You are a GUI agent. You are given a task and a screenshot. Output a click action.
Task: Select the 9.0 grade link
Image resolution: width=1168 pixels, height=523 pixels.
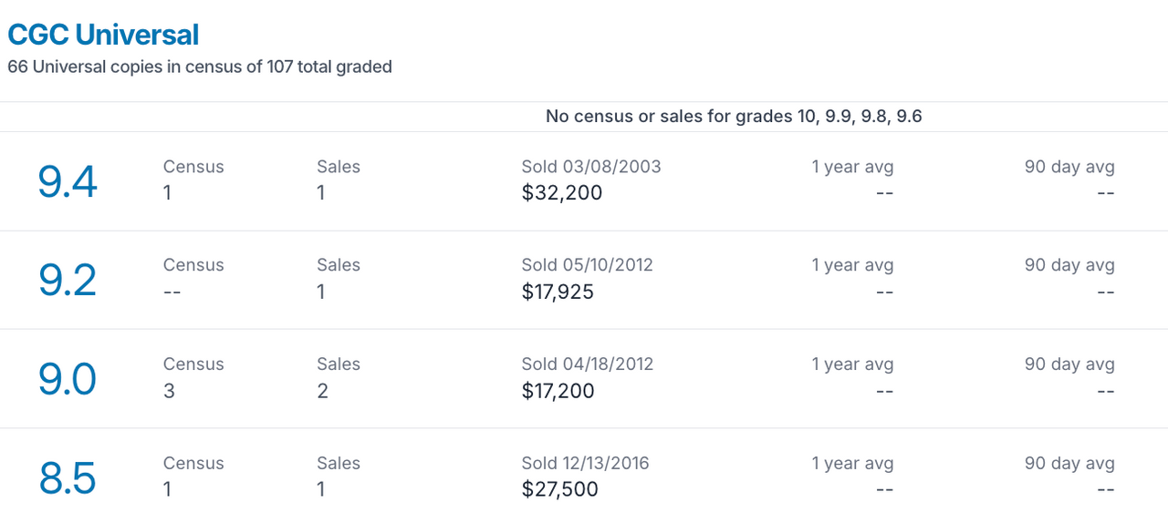68,379
